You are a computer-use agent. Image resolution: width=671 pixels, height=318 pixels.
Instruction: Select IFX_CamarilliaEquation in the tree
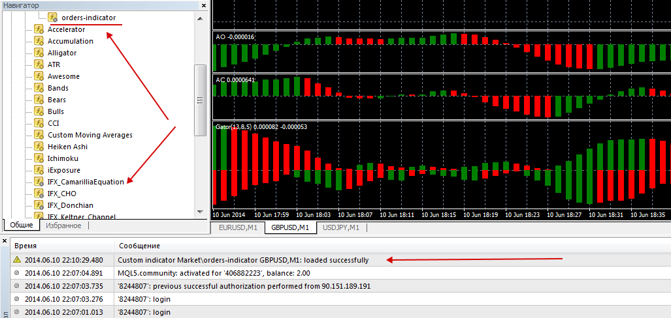click(86, 182)
